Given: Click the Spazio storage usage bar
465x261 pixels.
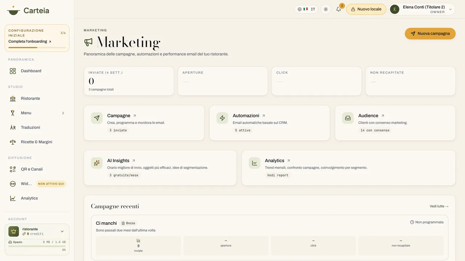Looking at the screenshot, I should click(x=37, y=246).
